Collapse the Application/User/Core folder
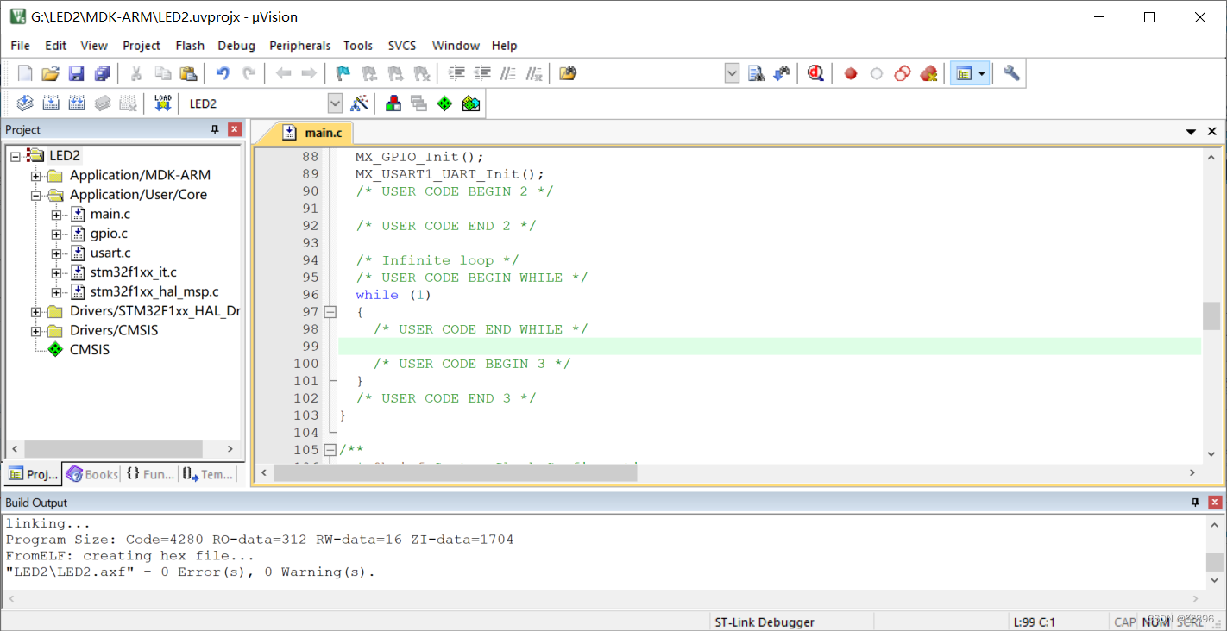The image size is (1227, 631). click(36, 195)
